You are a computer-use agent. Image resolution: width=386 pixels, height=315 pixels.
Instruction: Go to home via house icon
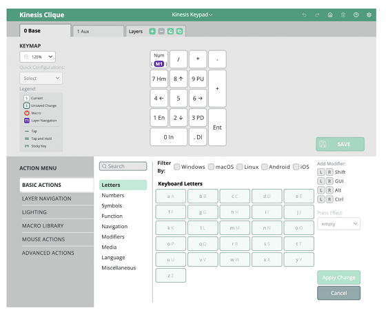pyautogui.click(x=330, y=15)
